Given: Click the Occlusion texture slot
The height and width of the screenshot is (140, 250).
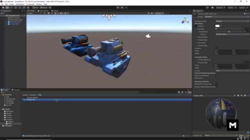Looking at the screenshot, I should coord(196,43).
